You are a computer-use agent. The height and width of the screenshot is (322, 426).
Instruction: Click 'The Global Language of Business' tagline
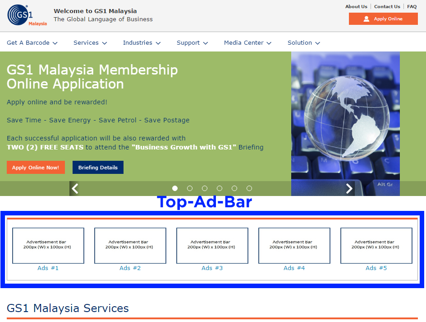point(103,19)
